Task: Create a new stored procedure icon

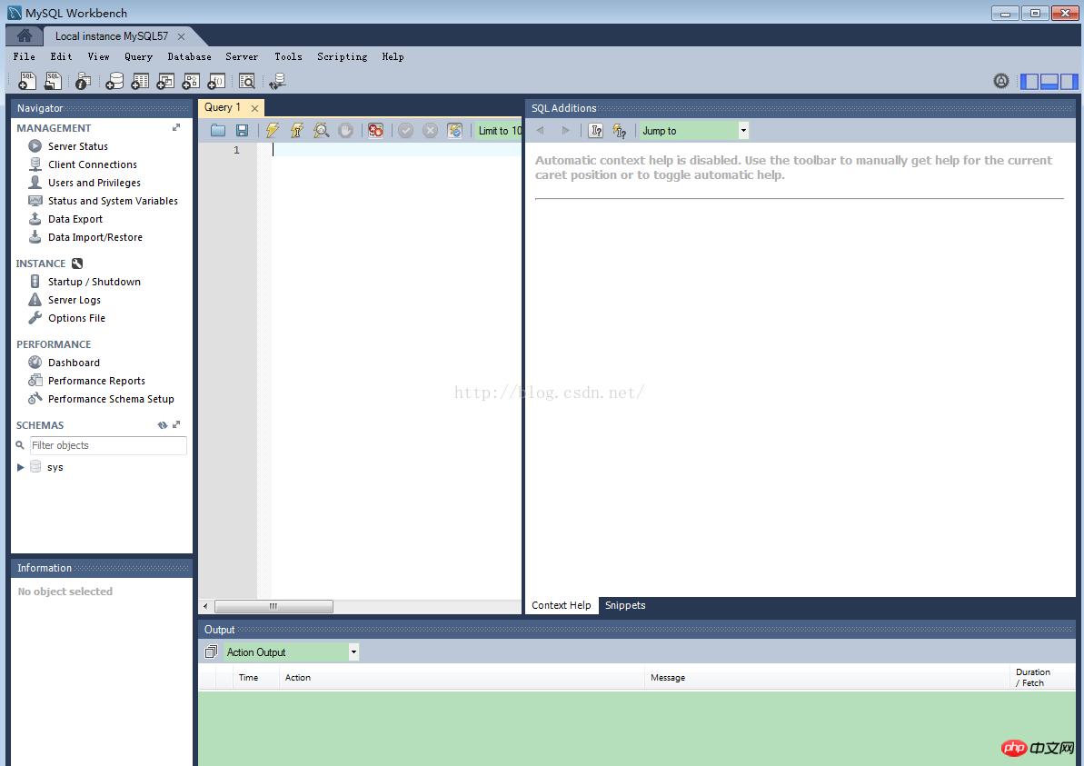Action: click(x=191, y=81)
